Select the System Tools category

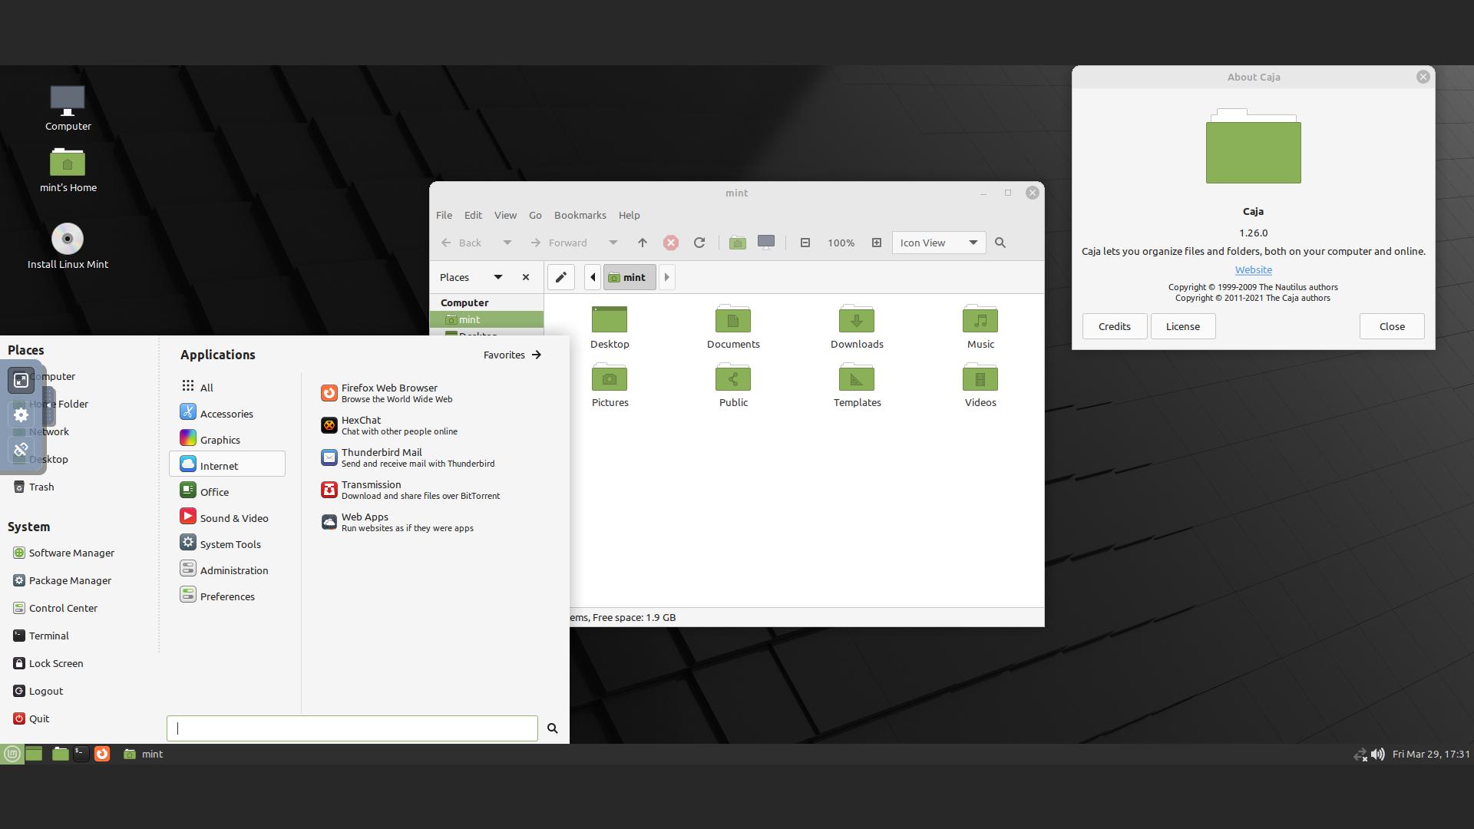[x=226, y=543]
